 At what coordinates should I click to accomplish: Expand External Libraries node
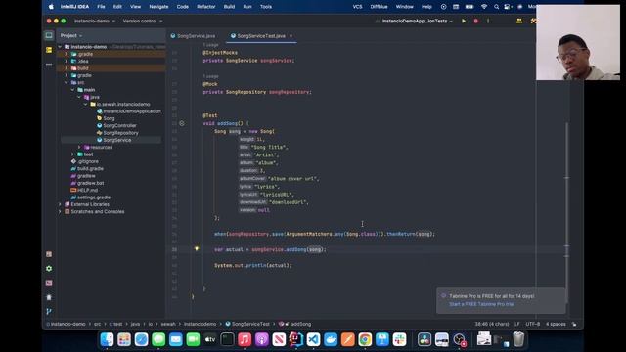[60, 204]
